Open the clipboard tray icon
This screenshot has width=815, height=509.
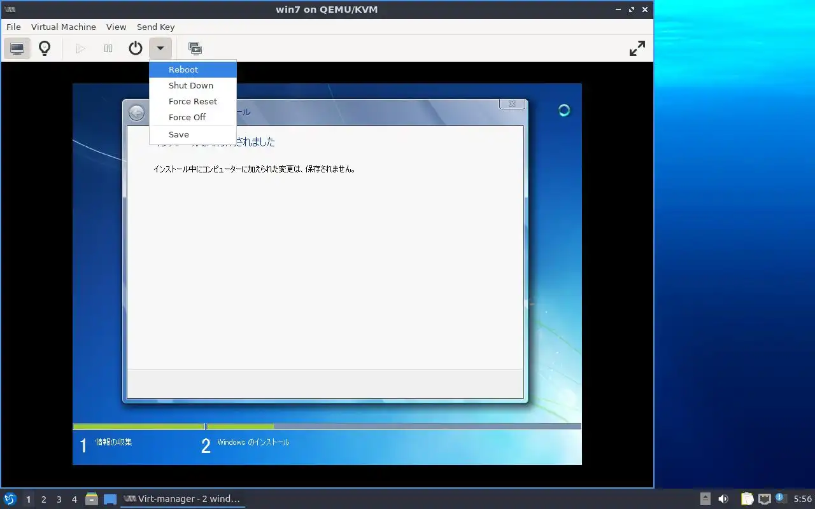click(x=747, y=499)
